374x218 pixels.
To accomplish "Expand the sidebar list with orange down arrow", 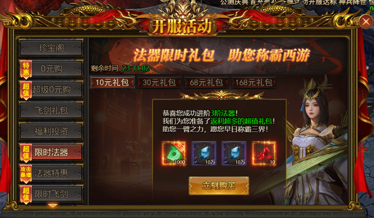I will pyautogui.click(x=52, y=206).
